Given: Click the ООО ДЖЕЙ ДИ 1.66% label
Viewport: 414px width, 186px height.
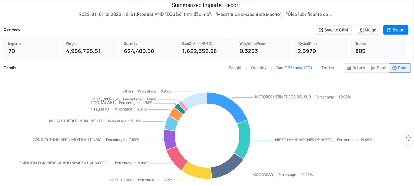Looking at the screenshot, I should pyautogui.click(x=124, y=99).
